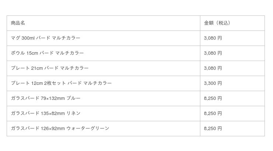Click the 商品名 column header
273x151 pixels.
tap(18, 23)
